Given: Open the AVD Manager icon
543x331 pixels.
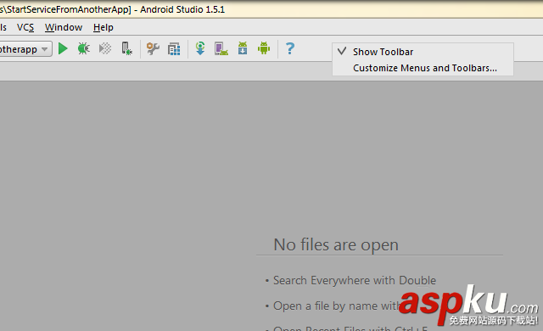Looking at the screenshot, I should coord(221,48).
